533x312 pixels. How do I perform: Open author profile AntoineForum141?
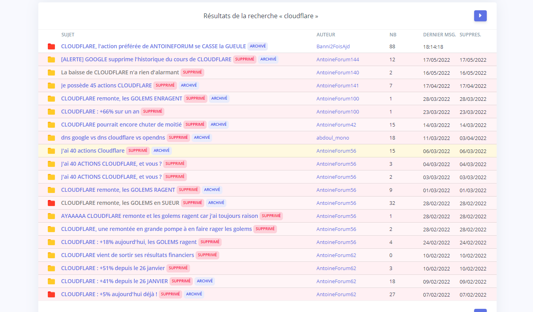tap(338, 86)
